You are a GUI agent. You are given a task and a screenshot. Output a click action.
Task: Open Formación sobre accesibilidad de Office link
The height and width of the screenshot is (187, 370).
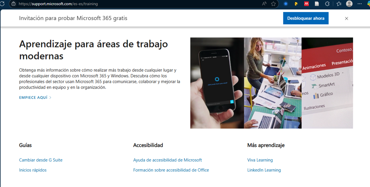pos(171,170)
